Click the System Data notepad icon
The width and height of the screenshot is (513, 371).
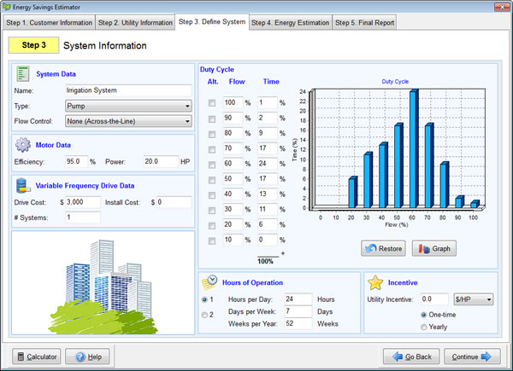24,73
